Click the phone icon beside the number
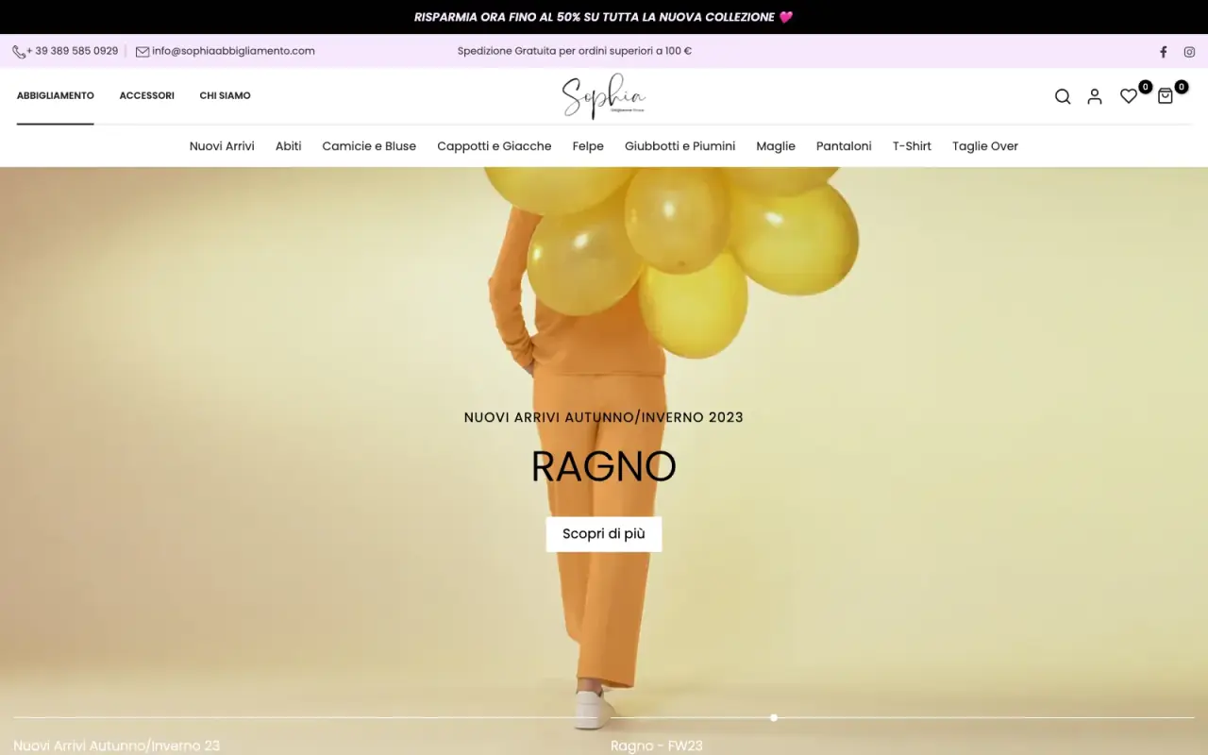This screenshot has width=1208, height=755. tap(19, 52)
